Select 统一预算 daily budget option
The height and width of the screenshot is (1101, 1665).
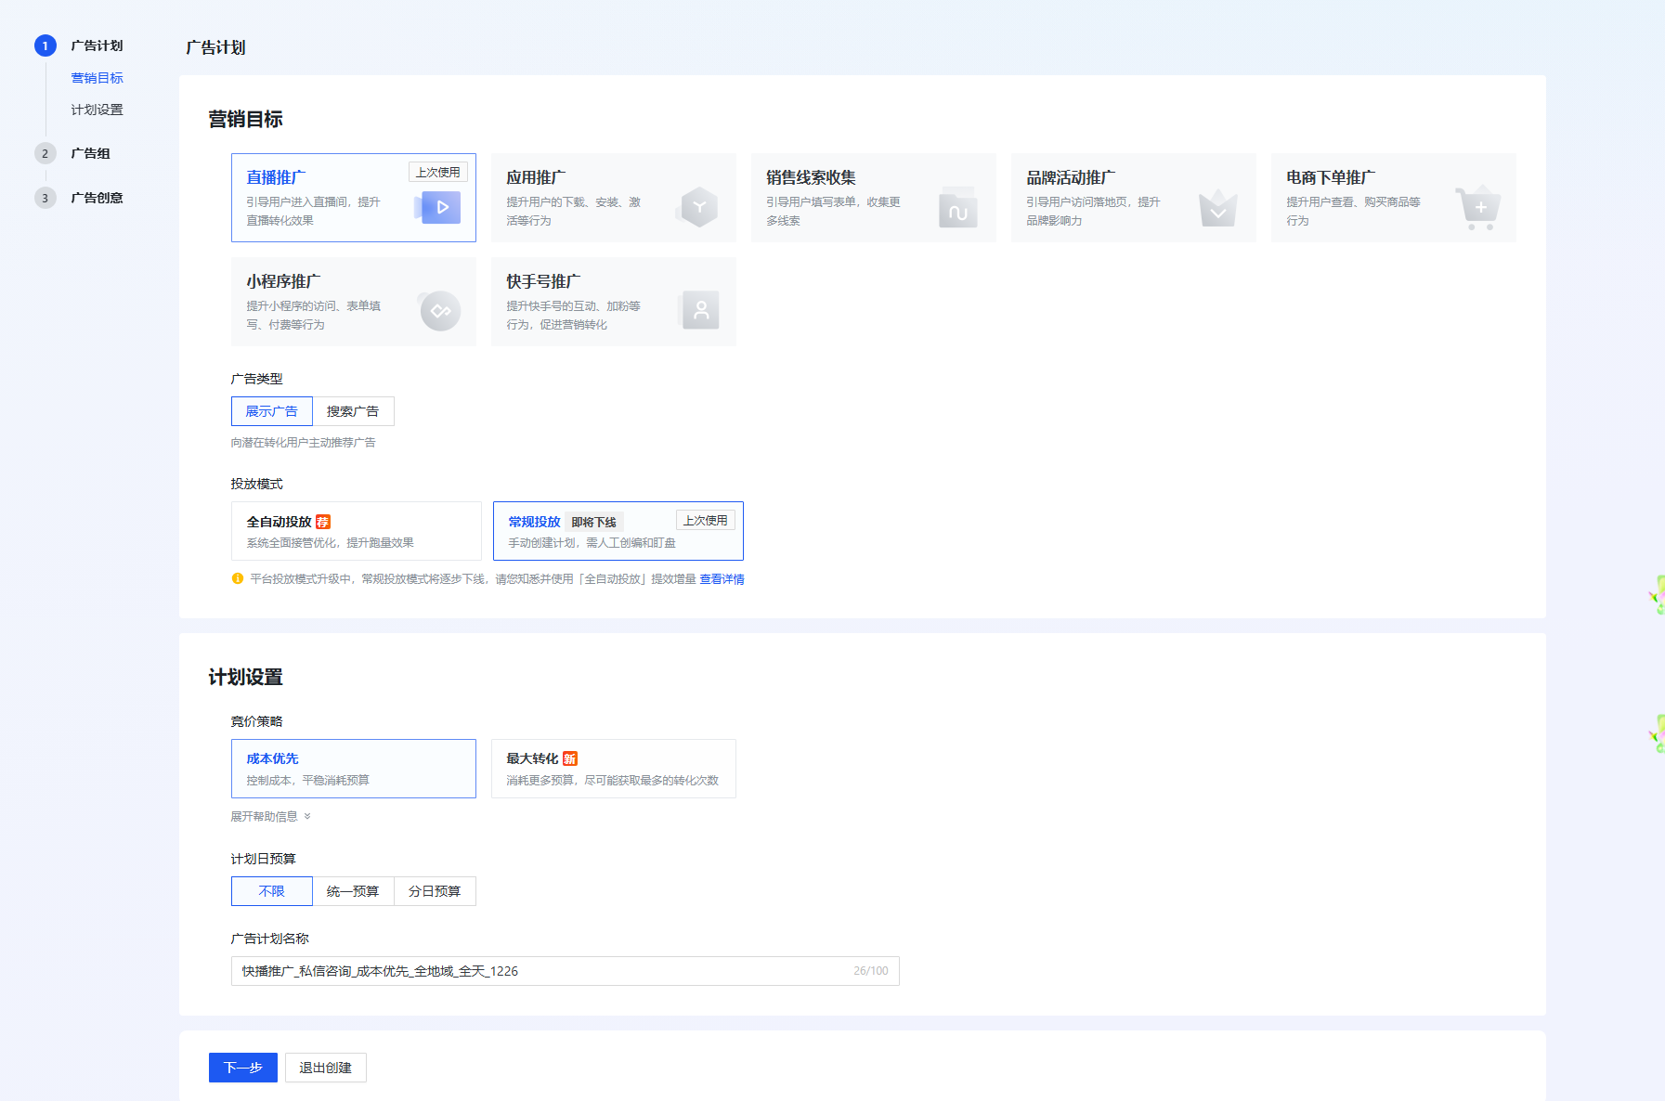point(353,891)
